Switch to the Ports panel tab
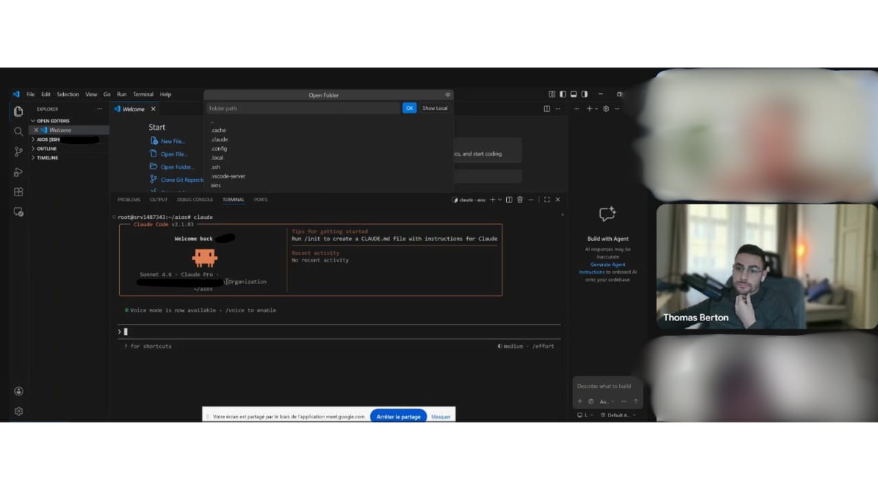Viewport: 878px width, 494px height. point(261,200)
